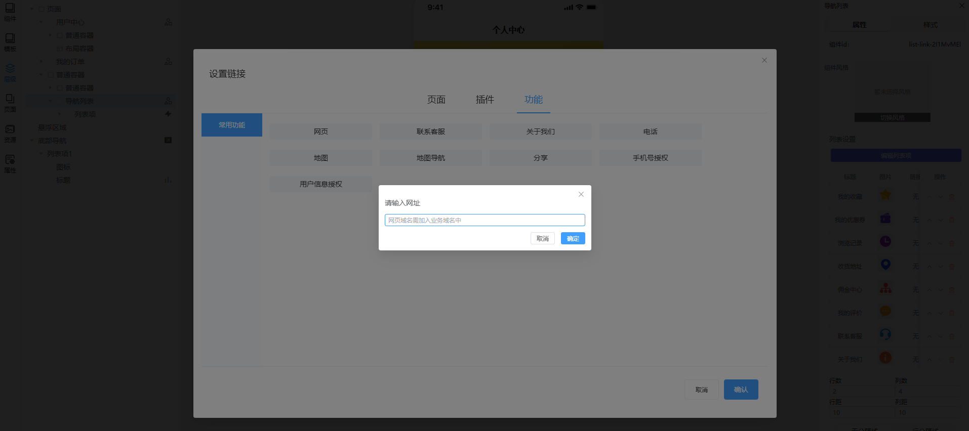Click the 列数 input field
The height and width of the screenshot is (431, 969).
click(x=928, y=392)
